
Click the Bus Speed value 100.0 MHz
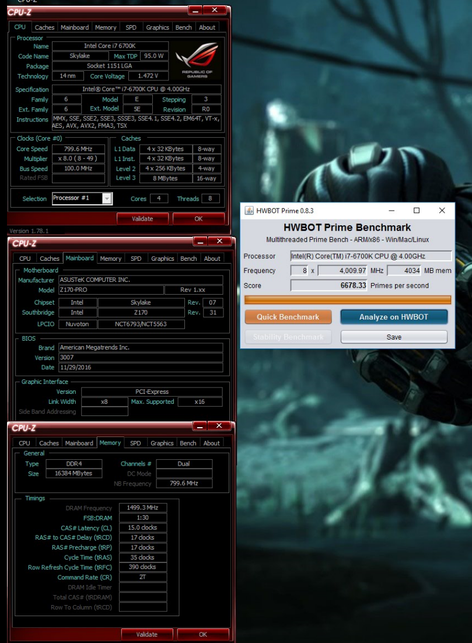tap(78, 169)
